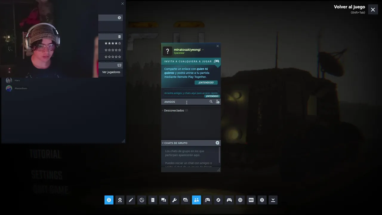Image resolution: width=382 pixels, height=215 pixels.
Task: Open the playtime clock icon in toolbar
Action: pyautogui.click(x=142, y=200)
